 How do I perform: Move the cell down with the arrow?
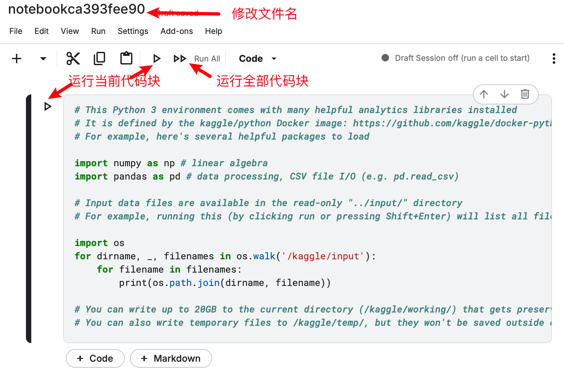tap(504, 94)
